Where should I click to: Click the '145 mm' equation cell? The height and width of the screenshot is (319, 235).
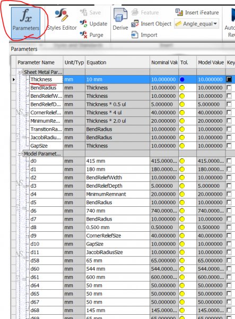118,310
